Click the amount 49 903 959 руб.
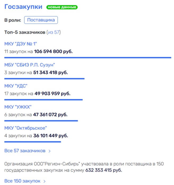This screenshot has height=185, width=174. pyautogui.click(x=52, y=94)
